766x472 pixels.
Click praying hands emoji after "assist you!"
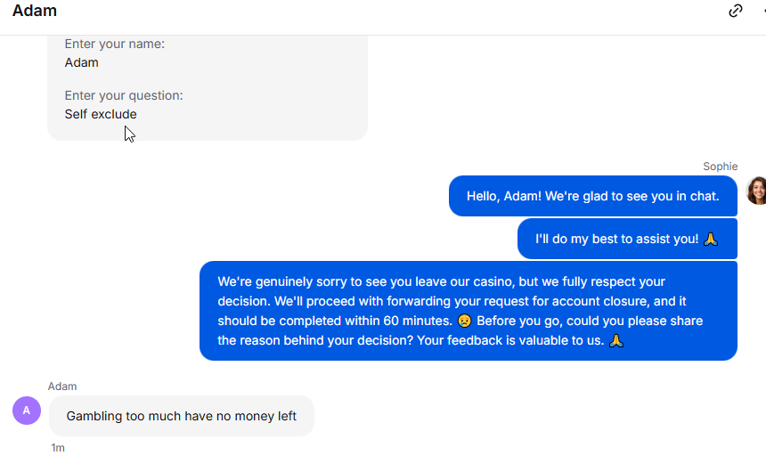711,239
